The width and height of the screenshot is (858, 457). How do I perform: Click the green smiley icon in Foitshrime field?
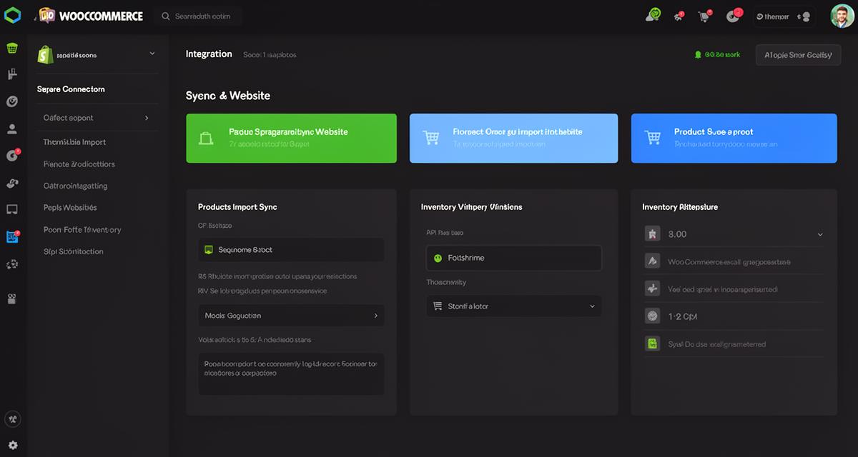(x=438, y=258)
